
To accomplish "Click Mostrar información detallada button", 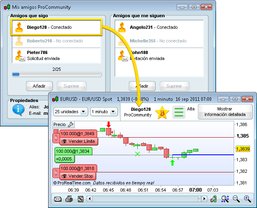I will [224, 112].
